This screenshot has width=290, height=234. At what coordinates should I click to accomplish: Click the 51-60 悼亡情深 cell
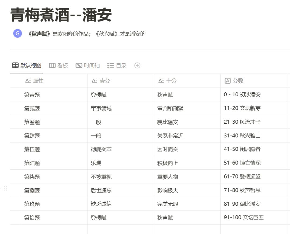pos(254,163)
